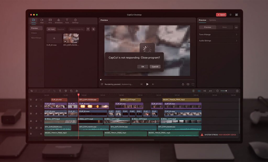This screenshot has width=268, height=162.
Task: Click the red playhead marker on ruler
Action: click(79, 94)
